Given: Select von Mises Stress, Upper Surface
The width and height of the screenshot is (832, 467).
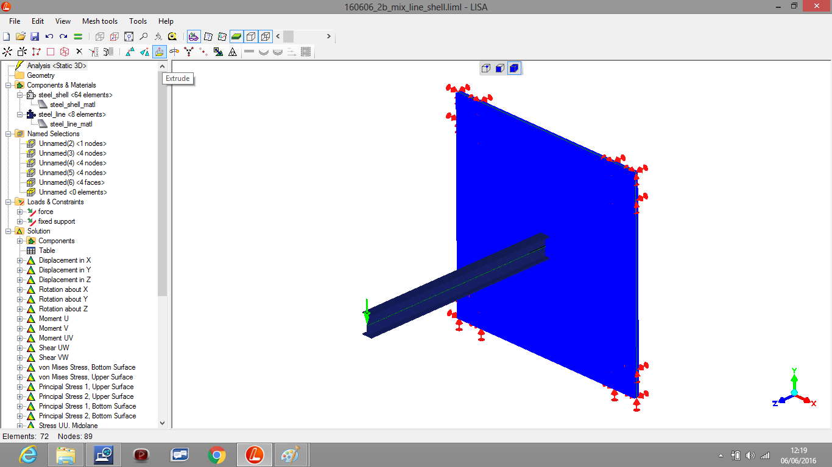Looking at the screenshot, I should pyautogui.click(x=85, y=377).
